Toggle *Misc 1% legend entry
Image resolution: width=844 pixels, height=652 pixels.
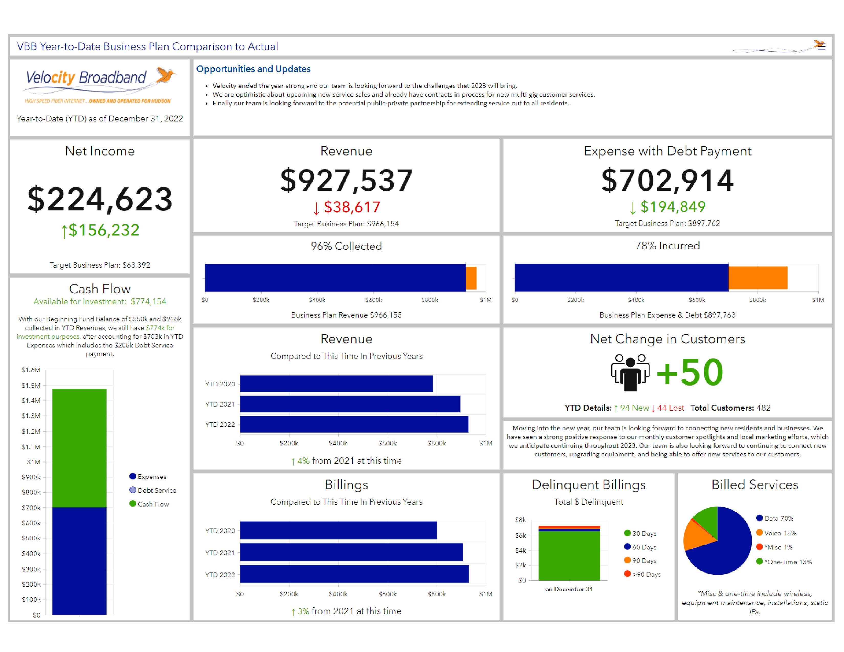[x=774, y=547]
